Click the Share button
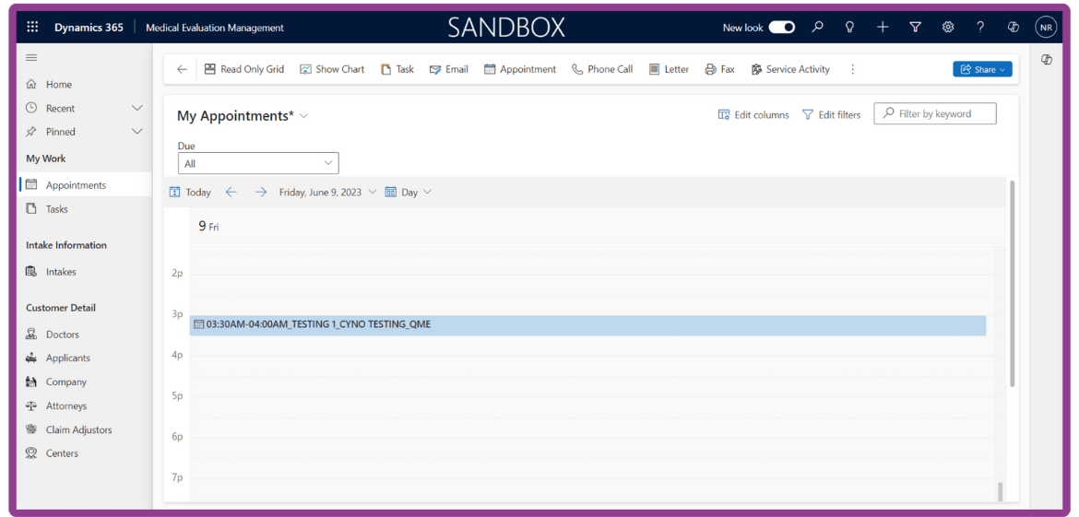Image resolution: width=1079 pixels, height=517 pixels. coord(982,69)
